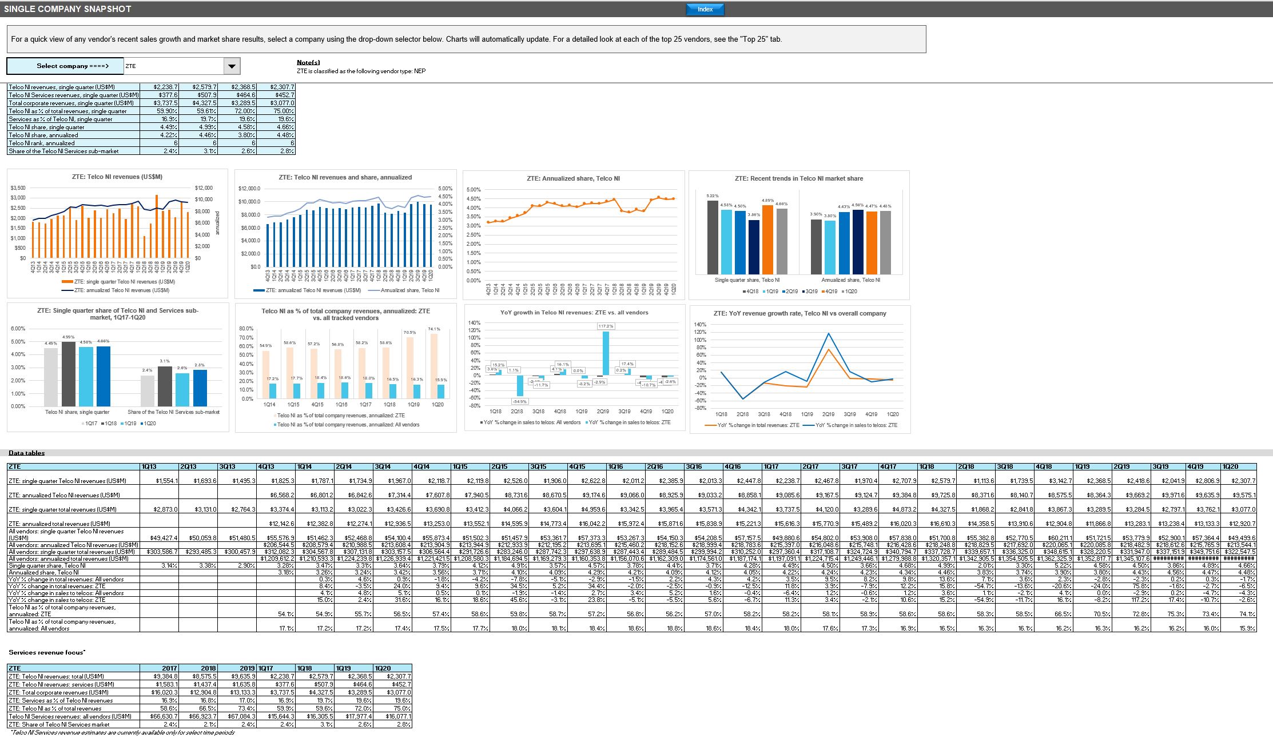The height and width of the screenshot is (750, 1273).
Task: Click legend 'Annualized share, Telco NI' in second chart
Action: point(404,290)
